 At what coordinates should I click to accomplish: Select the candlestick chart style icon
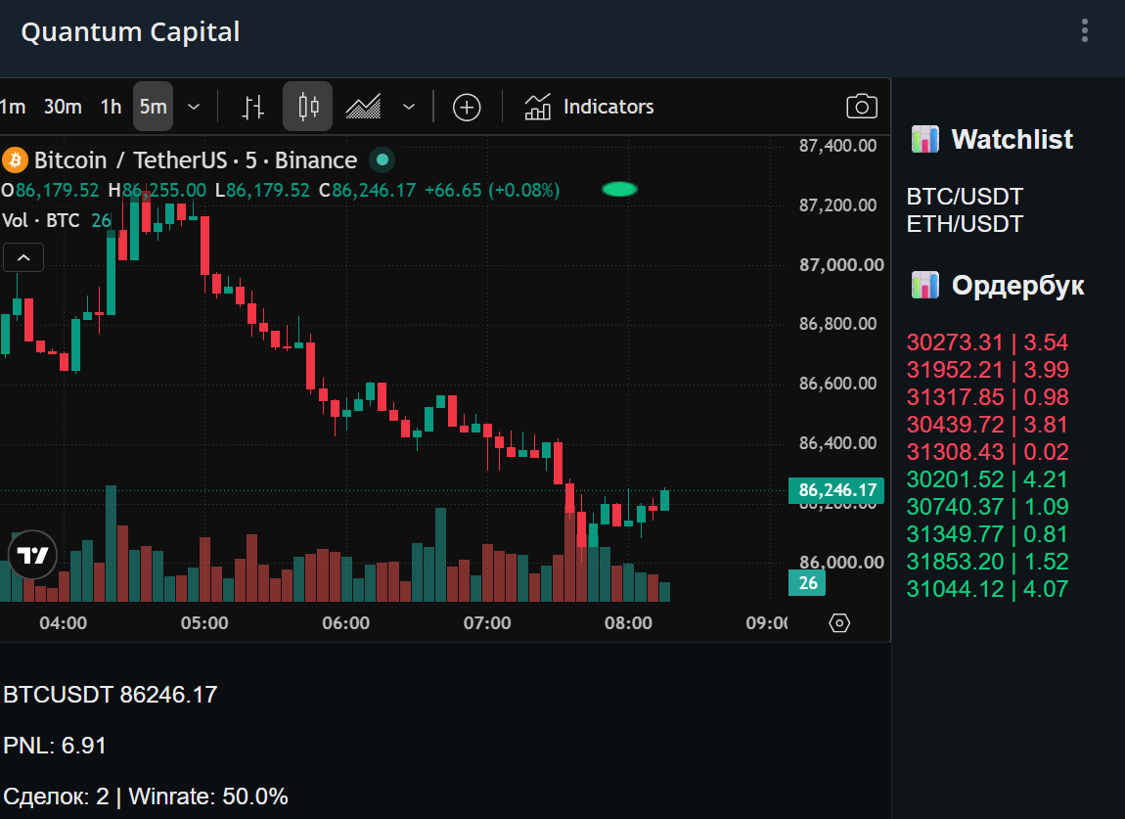[x=308, y=107]
